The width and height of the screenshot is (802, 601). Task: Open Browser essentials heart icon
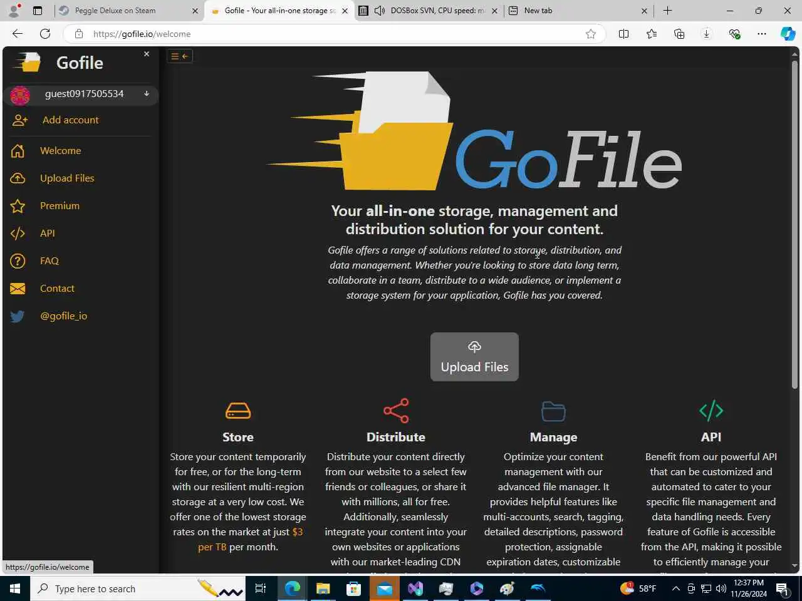(x=734, y=34)
